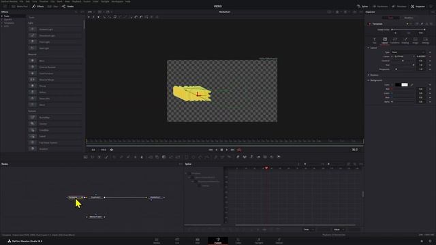Select the Directional Light tool icon

32,35
